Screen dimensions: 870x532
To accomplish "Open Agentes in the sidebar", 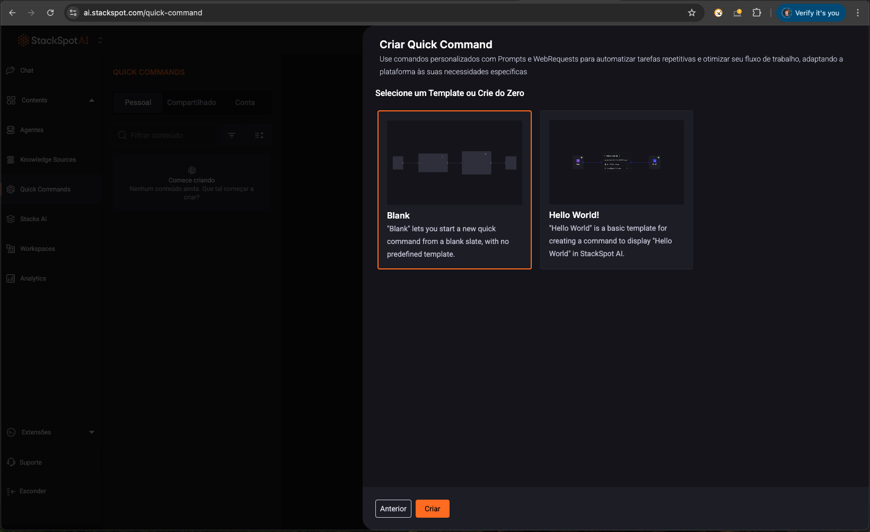I will click(32, 130).
